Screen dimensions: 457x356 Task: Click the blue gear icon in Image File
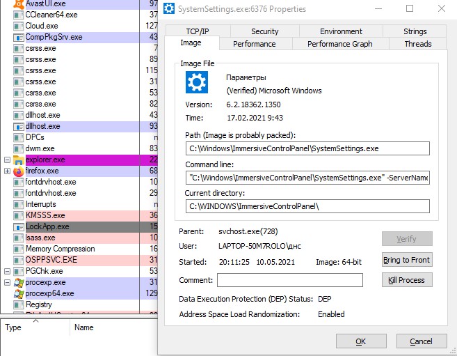click(x=197, y=82)
